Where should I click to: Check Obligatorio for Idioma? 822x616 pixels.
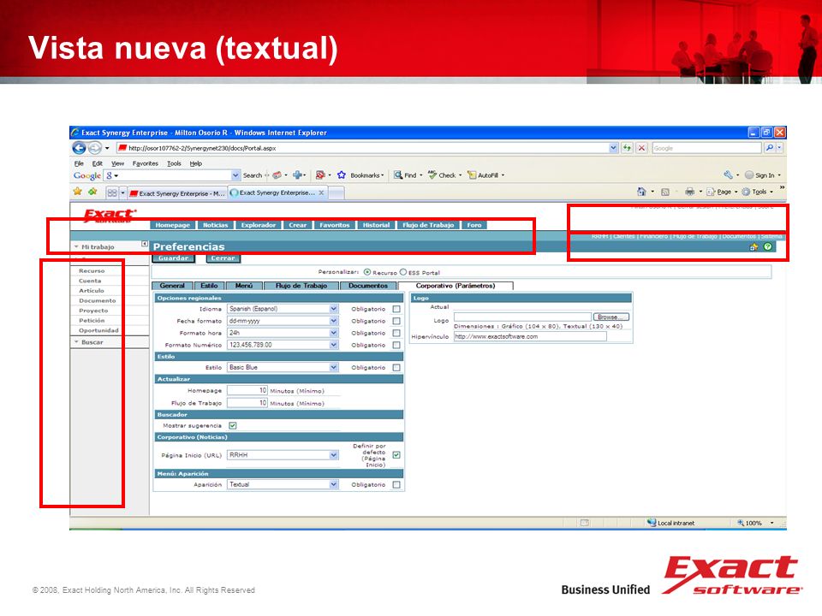(x=396, y=309)
